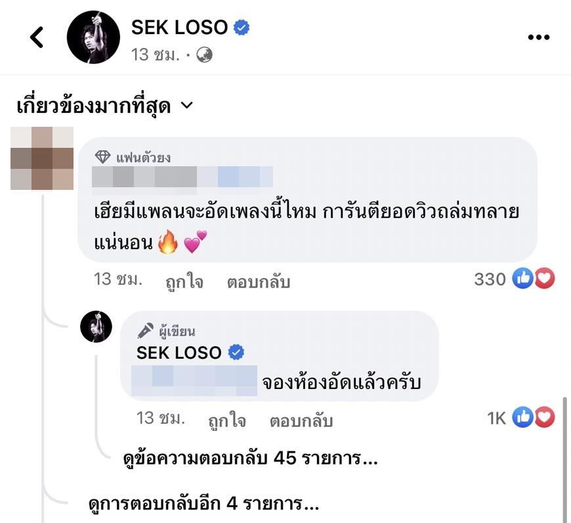Screen dimensions: 571x523
Task: Click the microphone ผู้เขียน author icon
Action: pyautogui.click(x=145, y=330)
